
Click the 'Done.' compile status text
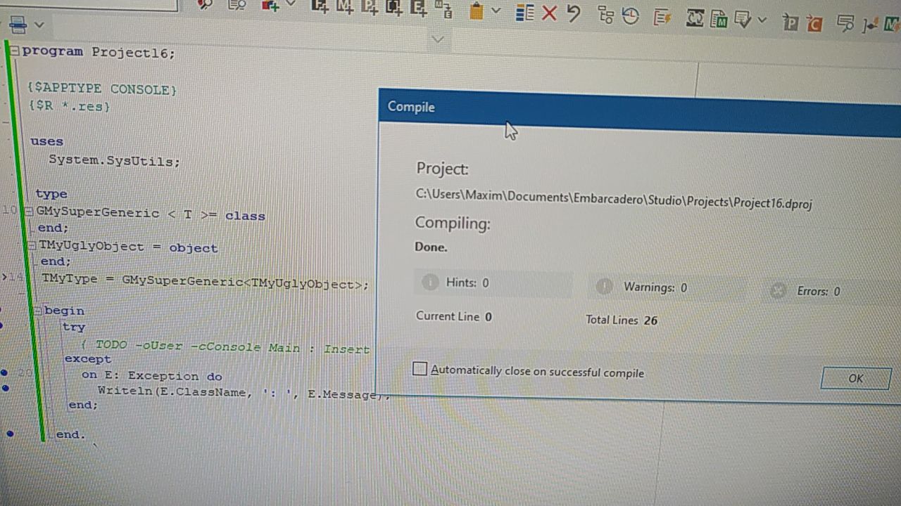pyautogui.click(x=431, y=247)
